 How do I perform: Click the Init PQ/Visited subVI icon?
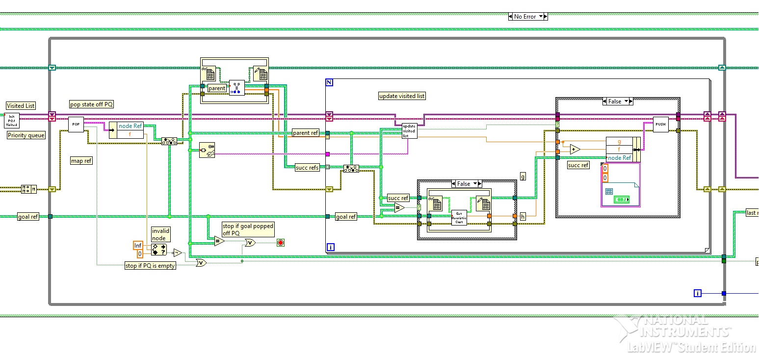point(11,121)
